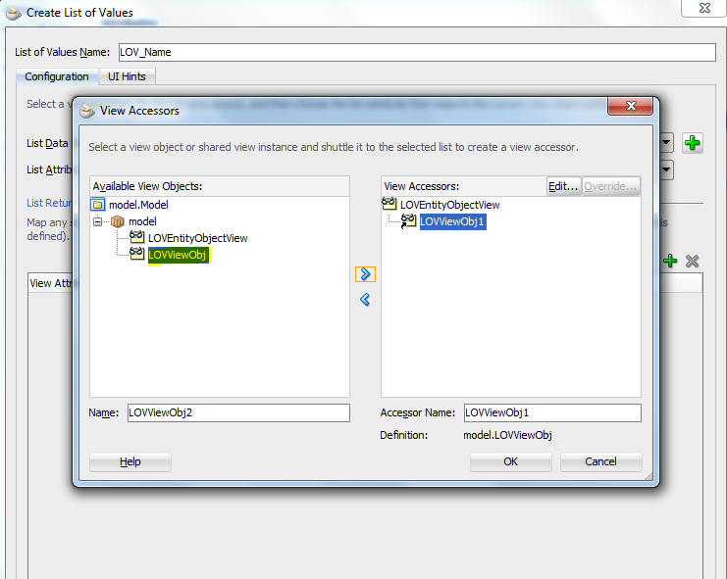Close the View Accessors dialog
This screenshot has height=579, width=727.
631,106
